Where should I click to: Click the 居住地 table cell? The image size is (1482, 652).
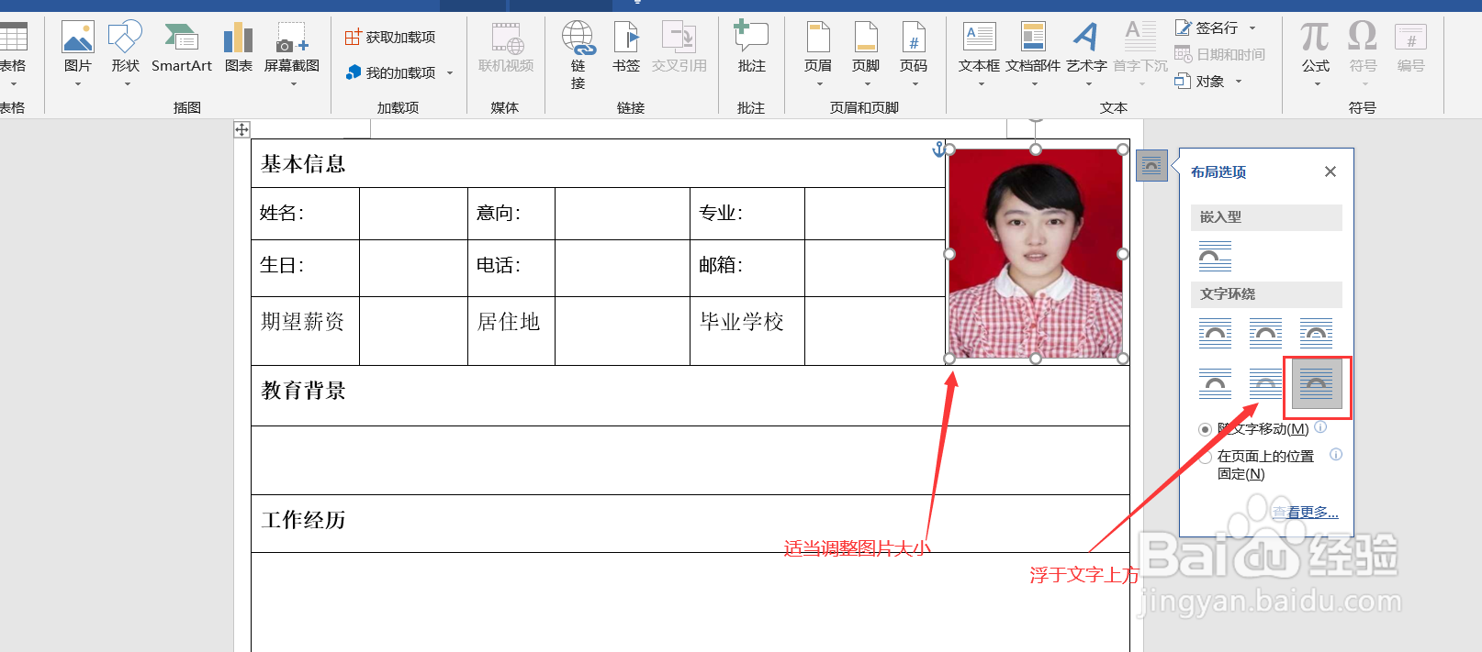coord(511,331)
